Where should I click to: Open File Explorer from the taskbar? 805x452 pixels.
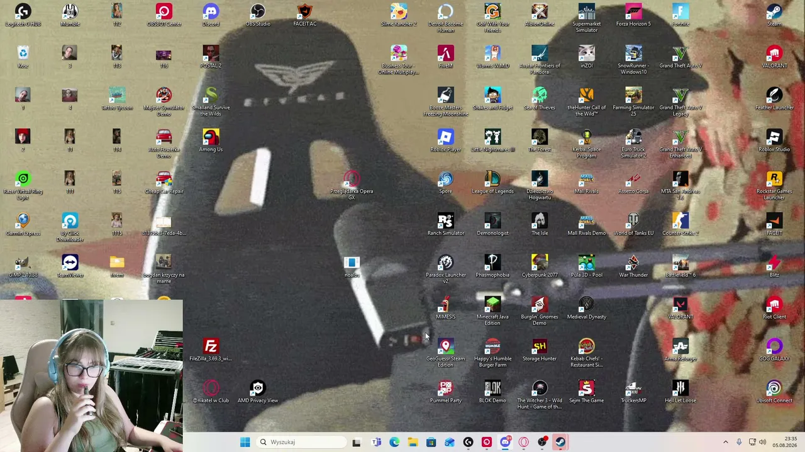coord(413,442)
